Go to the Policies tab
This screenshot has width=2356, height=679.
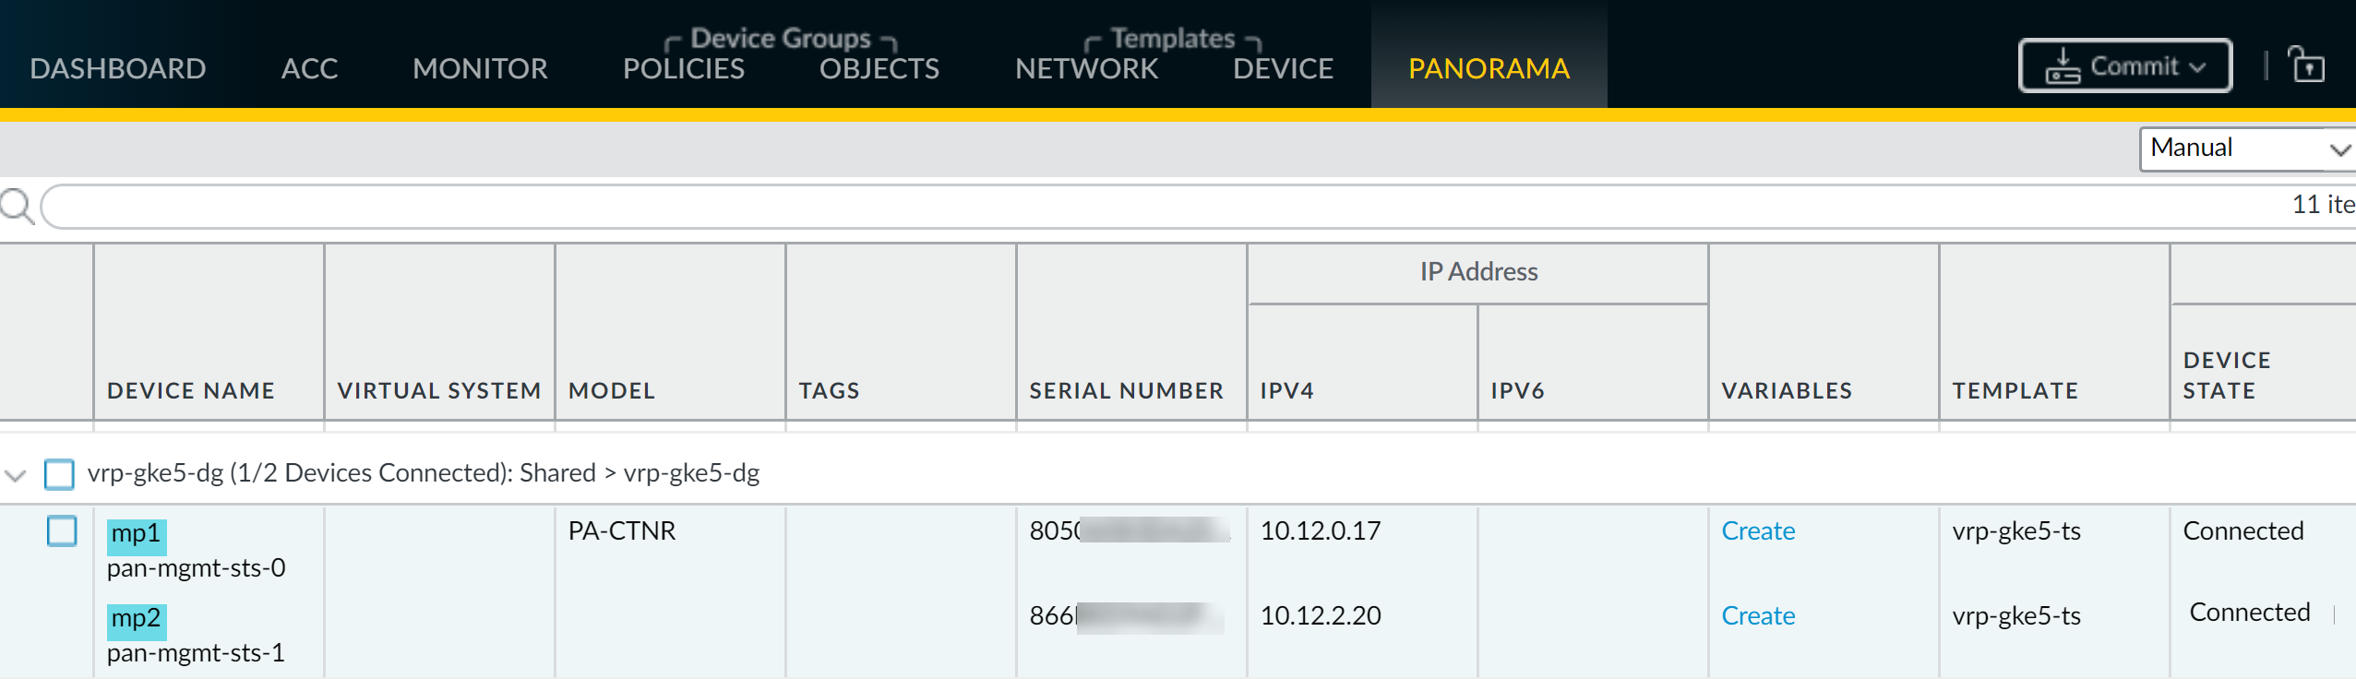[x=683, y=68]
